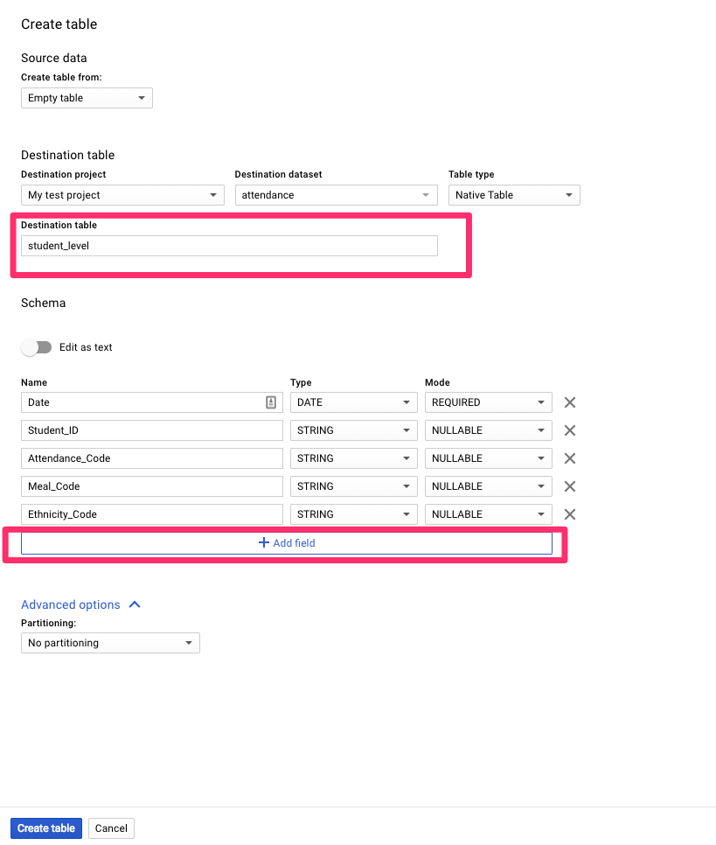
Task: Toggle the Edit as text switch
Action: pyautogui.click(x=37, y=347)
